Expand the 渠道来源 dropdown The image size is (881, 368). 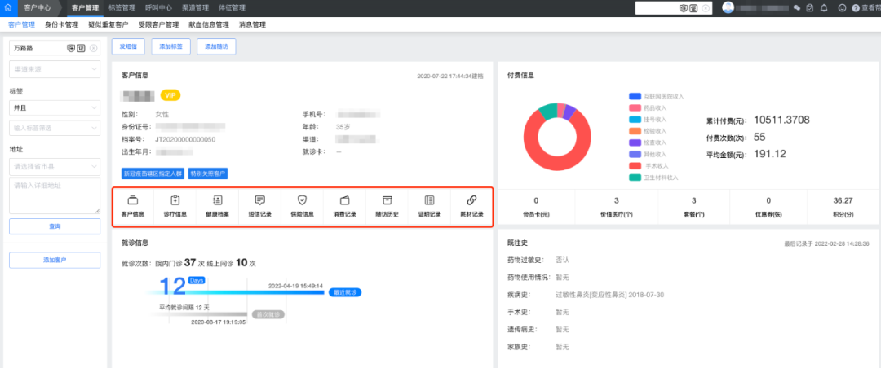point(55,69)
